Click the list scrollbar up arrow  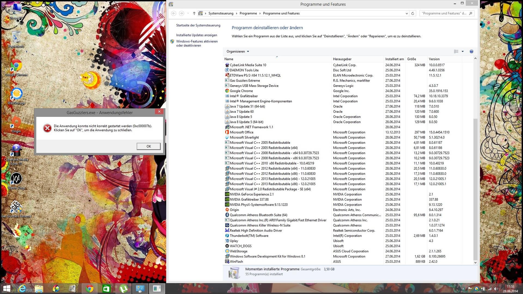tap(475, 59)
